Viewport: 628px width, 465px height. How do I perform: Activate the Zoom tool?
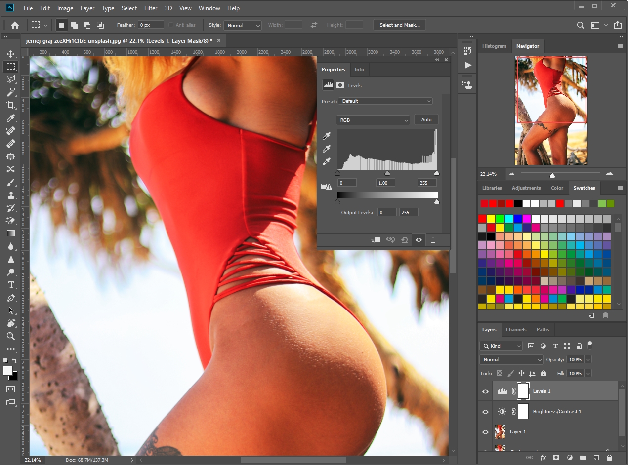(x=11, y=336)
